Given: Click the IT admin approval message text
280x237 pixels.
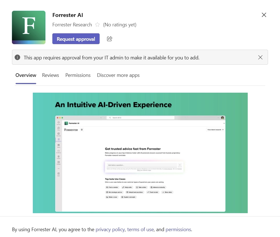Looking at the screenshot, I should click(x=111, y=57).
